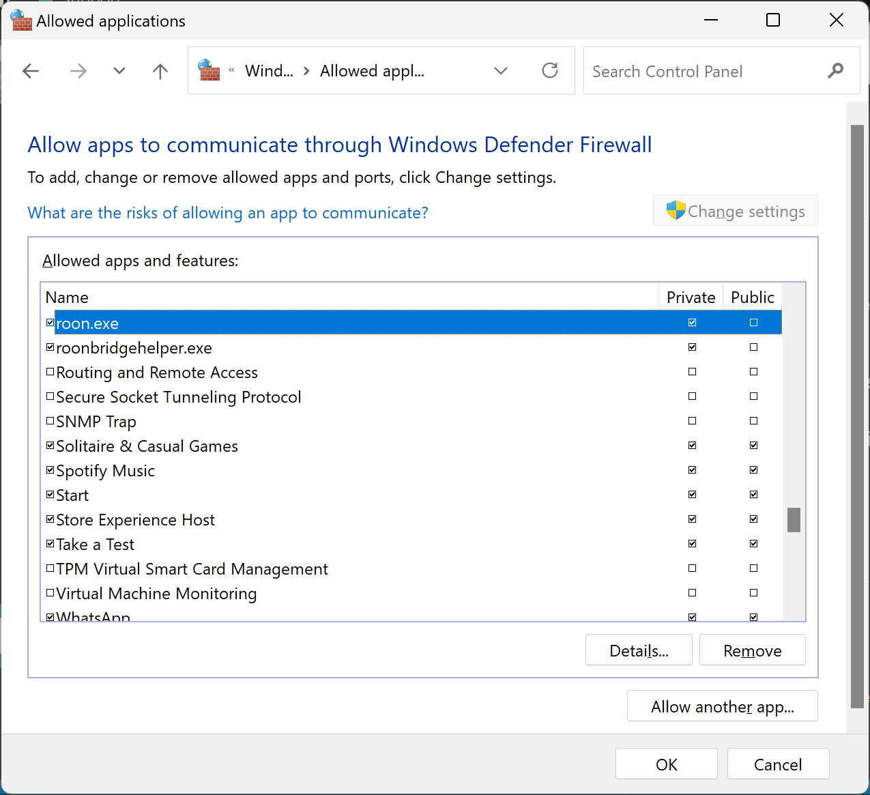870x795 pixels.
Task: Enable TPM Virtual Smart Card Management checkbox
Action: [50, 568]
